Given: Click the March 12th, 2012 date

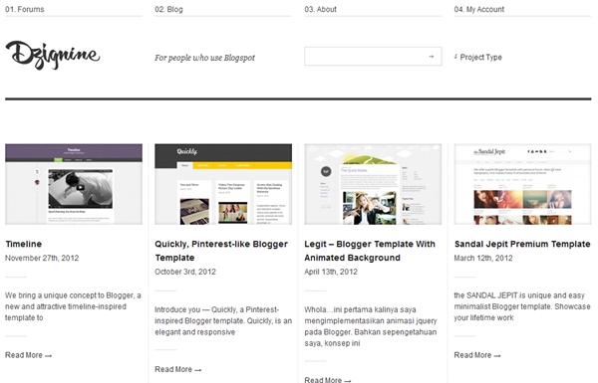Looking at the screenshot, I should coord(483,258).
